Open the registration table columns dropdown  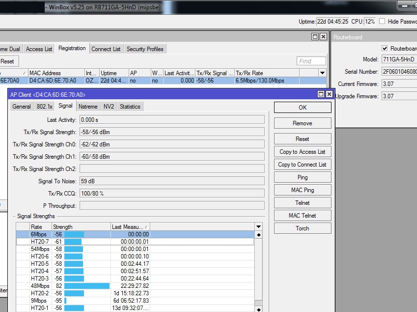pos(322,73)
